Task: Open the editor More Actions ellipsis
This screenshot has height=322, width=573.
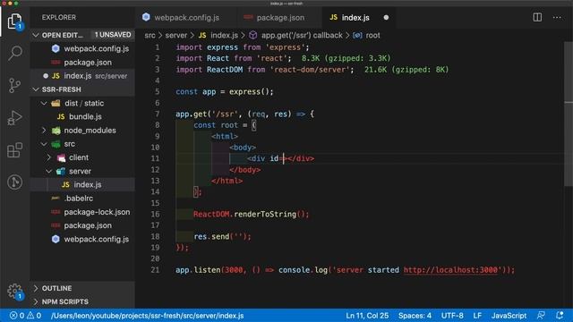Action: point(557,17)
